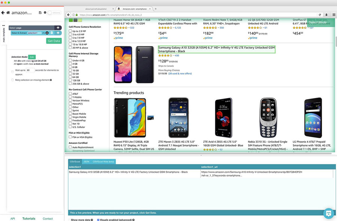Check the 32 GB storage filter
337x221 pixels.
[x=70, y=74]
